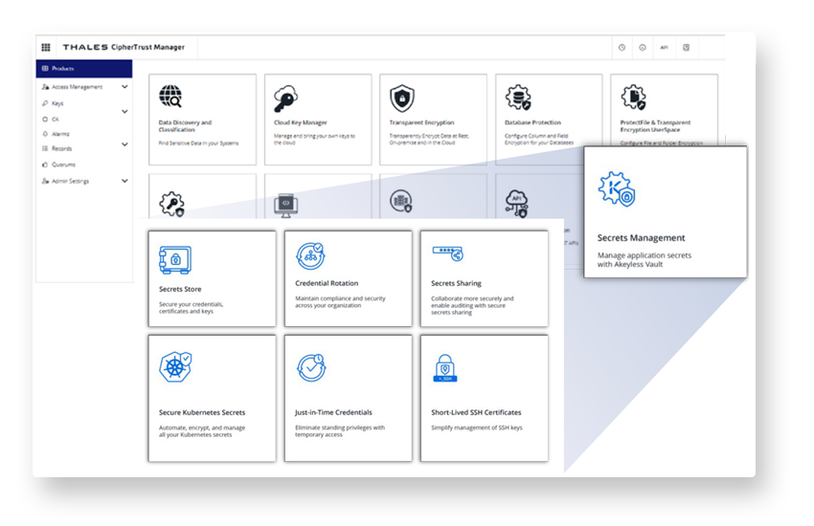Viewport: 814px width, 526px height.
Task: Open Alarms in the sidebar
Action: pos(60,134)
